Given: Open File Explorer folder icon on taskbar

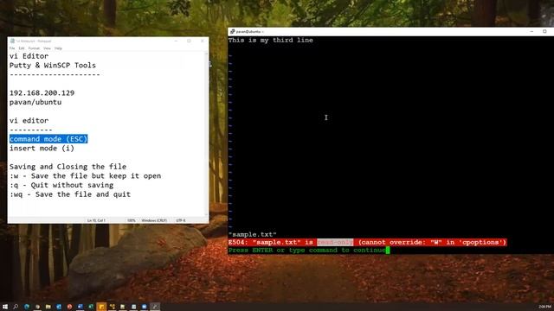Looking at the screenshot, I should pyautogui.click(x=48, y=307).
